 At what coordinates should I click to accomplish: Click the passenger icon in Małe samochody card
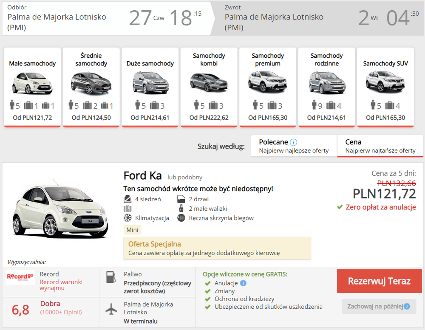[x=11, y=104]
